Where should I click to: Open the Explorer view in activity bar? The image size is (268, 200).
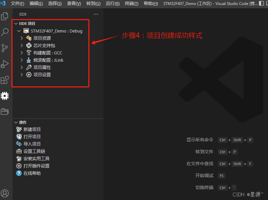tap(5, 16)
